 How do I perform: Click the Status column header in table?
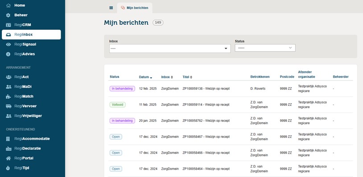pos(114,77)
